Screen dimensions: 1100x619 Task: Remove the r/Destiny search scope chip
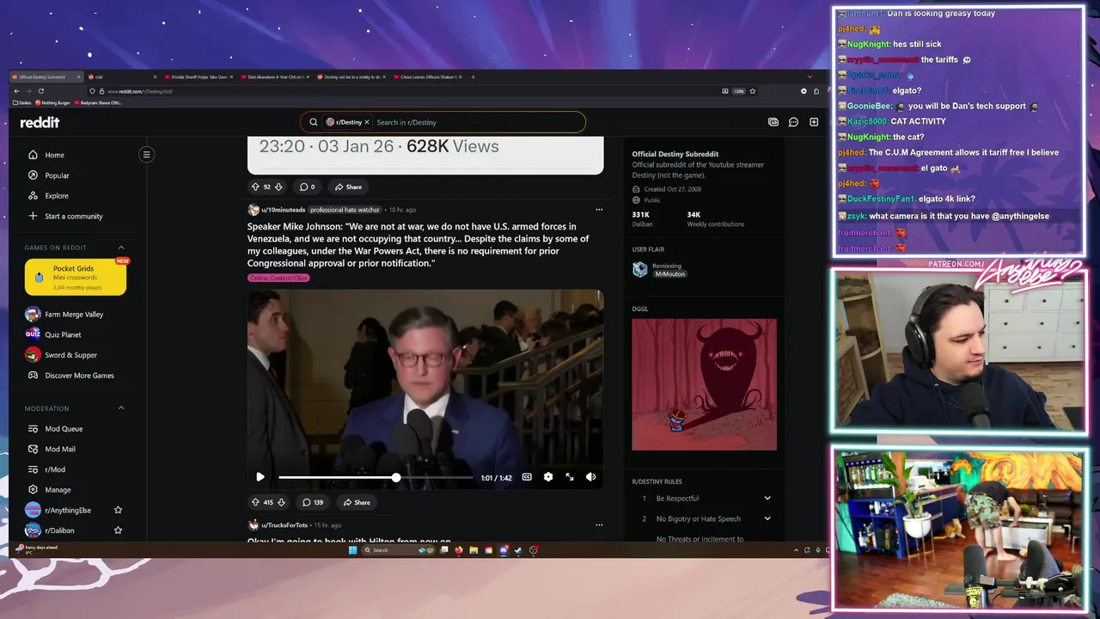click(367, 122)
